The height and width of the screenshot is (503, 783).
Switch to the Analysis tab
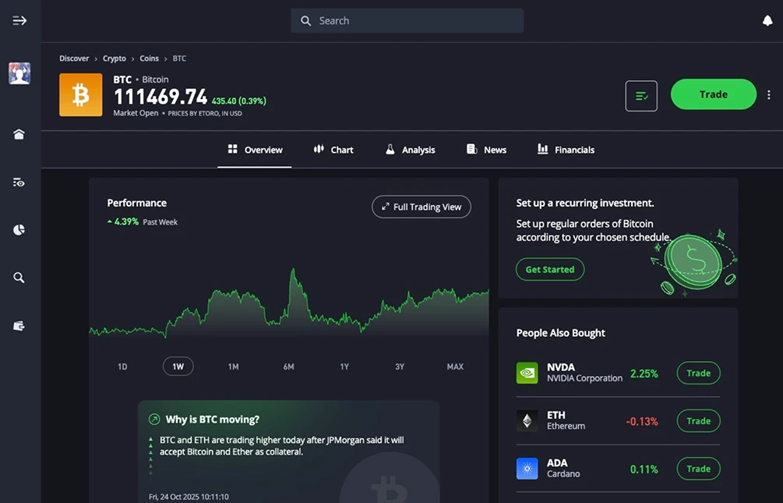coord(411,150)
